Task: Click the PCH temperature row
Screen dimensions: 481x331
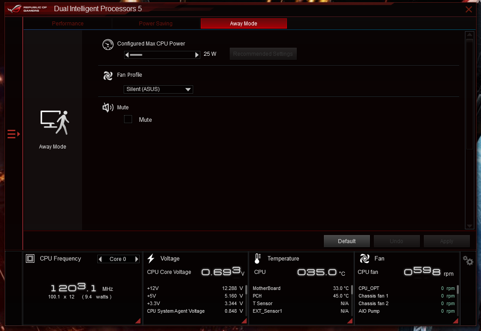Action: [301, 296]
